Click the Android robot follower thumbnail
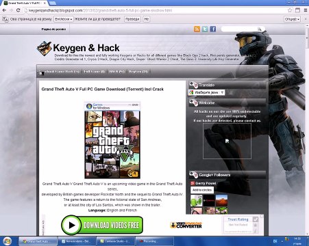Screen dimensions: 309x246 [197, 200]
